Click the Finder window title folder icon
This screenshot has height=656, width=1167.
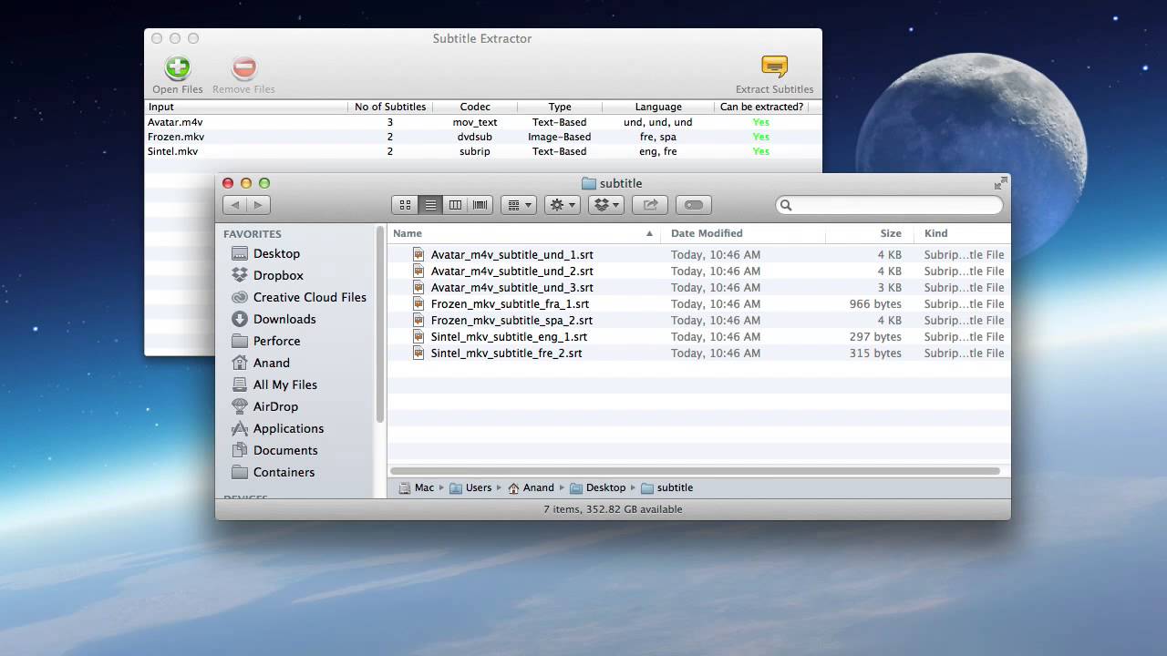pos(589,183)
